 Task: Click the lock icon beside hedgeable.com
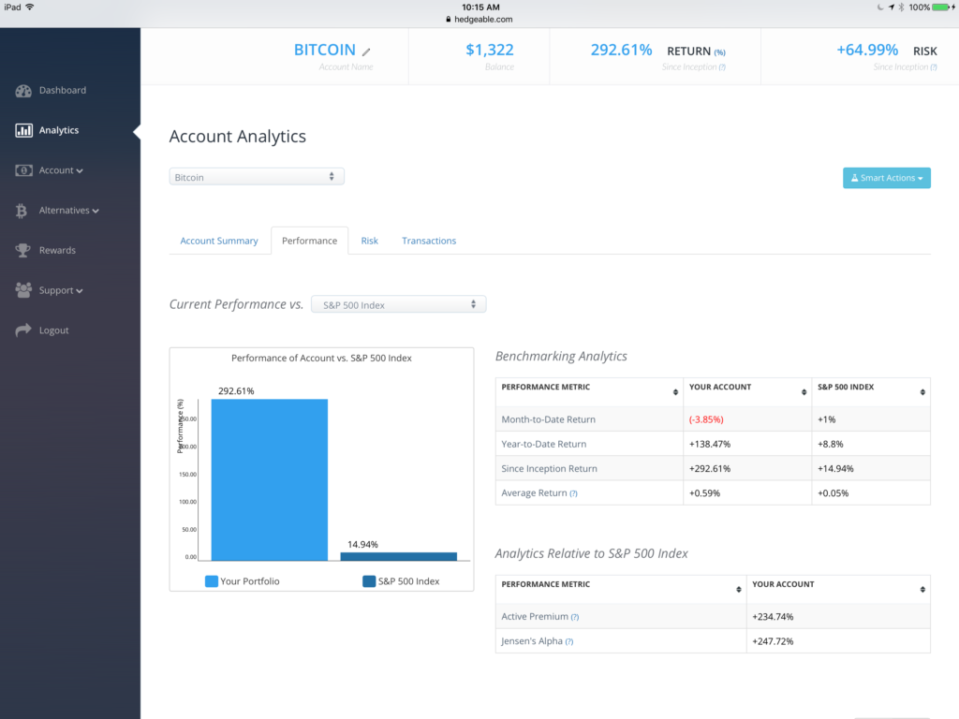coord(449,19)
